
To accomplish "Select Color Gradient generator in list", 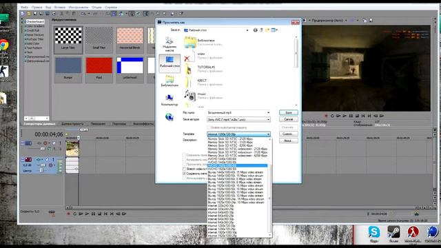I will point(35,26).
